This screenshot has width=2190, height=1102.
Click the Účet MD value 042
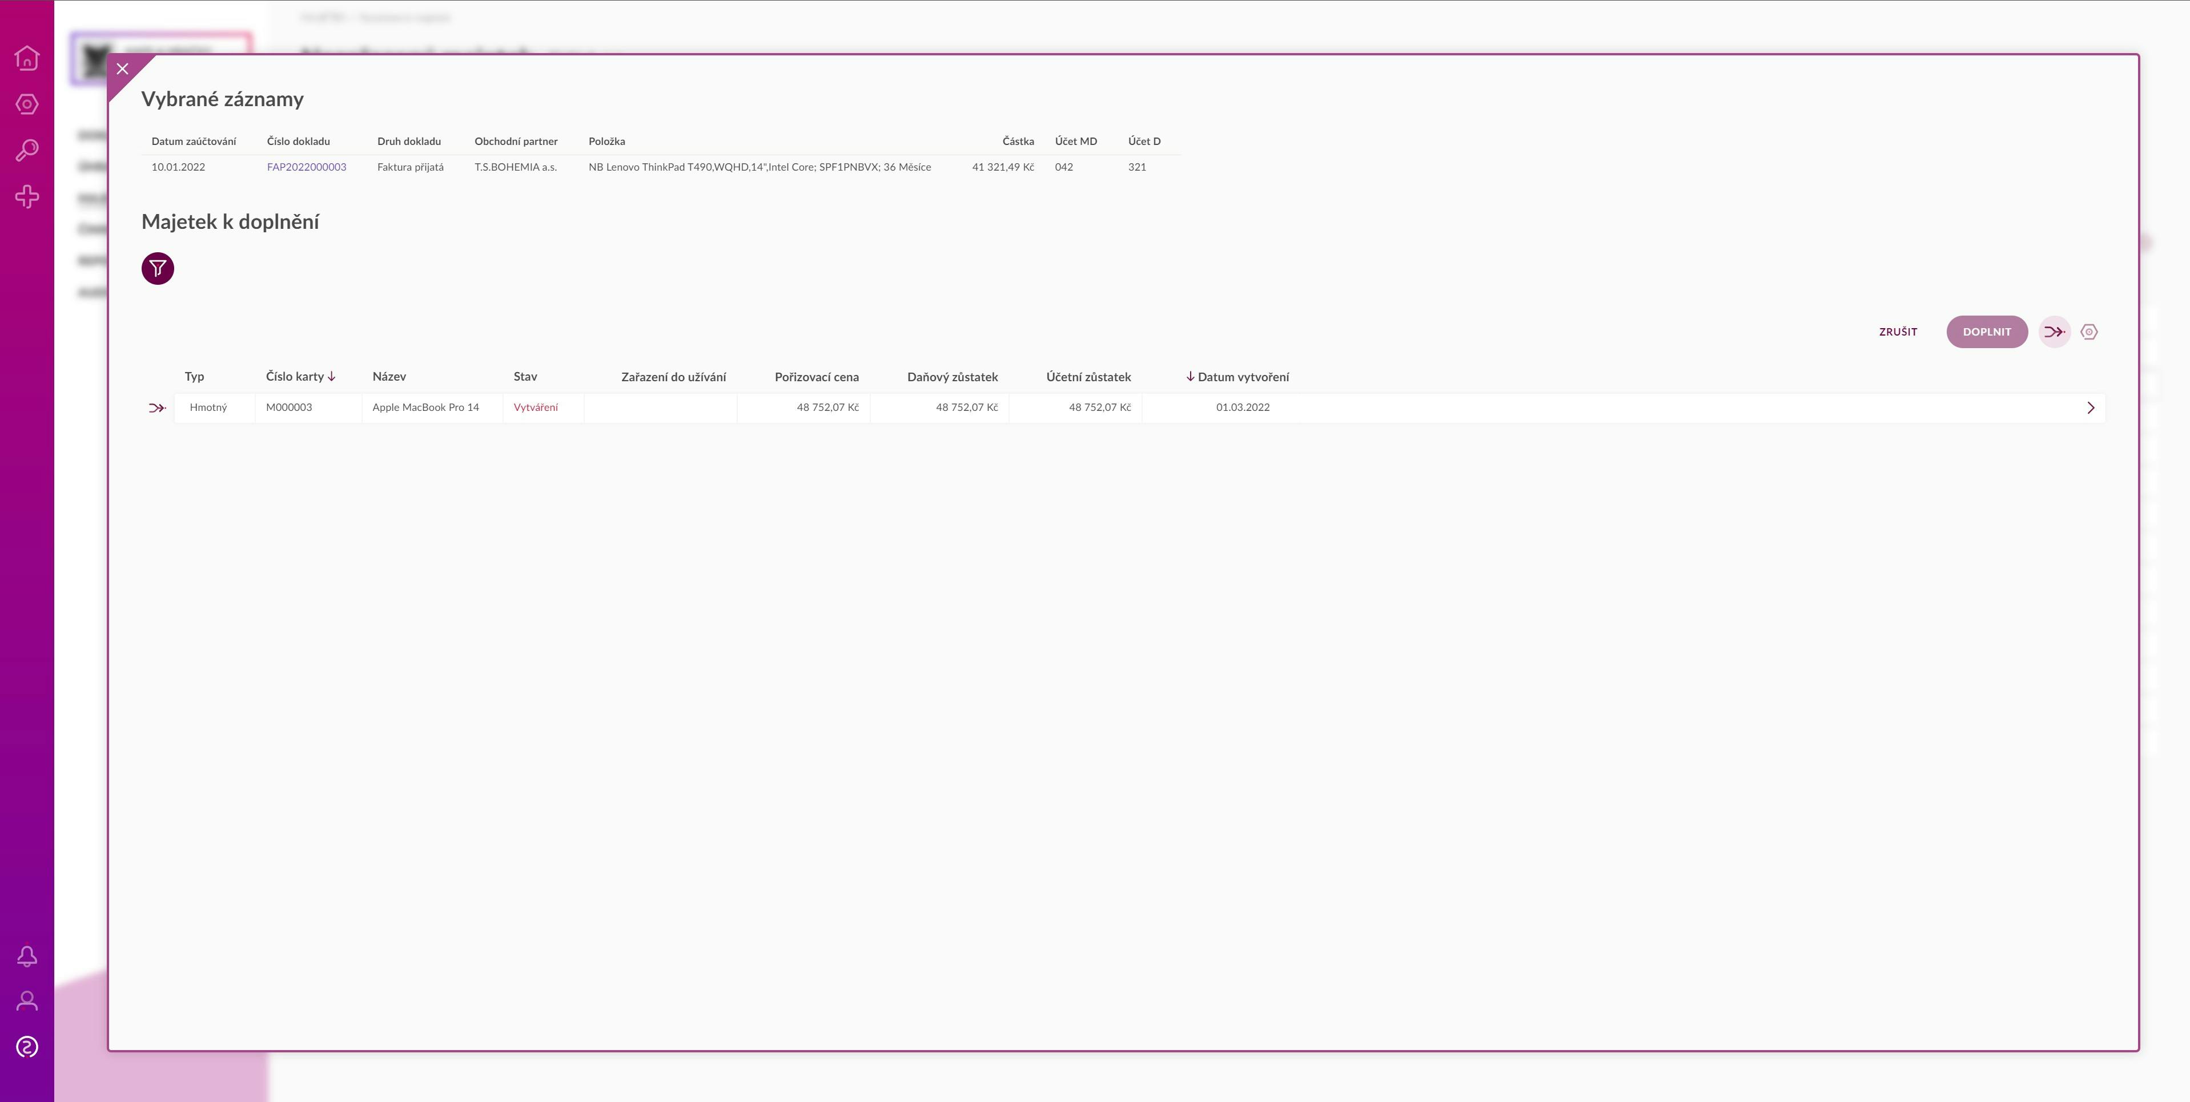tap(1063, 167)
